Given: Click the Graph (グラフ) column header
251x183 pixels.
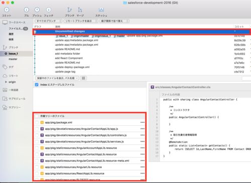Looking at the screenshot, I should coord(38,27).
